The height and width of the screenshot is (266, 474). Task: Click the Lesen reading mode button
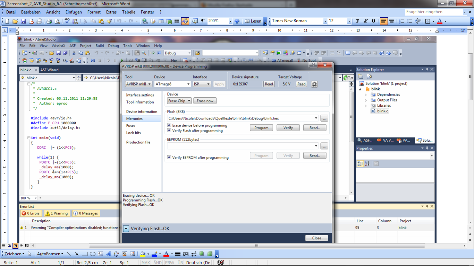(x=253, y=21)
